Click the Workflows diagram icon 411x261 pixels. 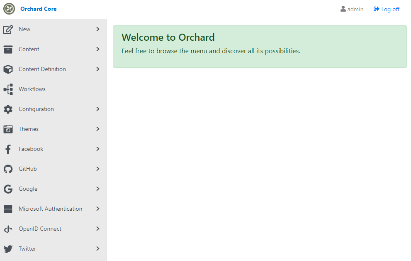(8, 89)
